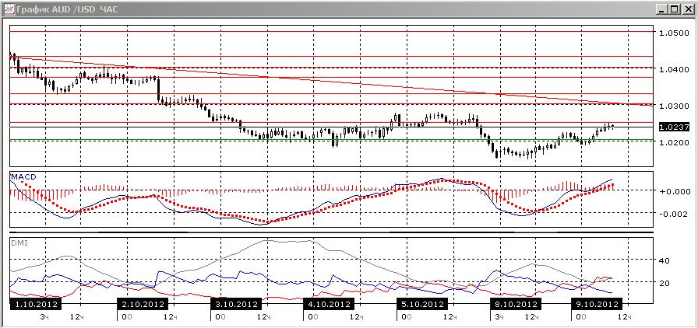Select the 9.10.2012 date marker

(597, 305)
